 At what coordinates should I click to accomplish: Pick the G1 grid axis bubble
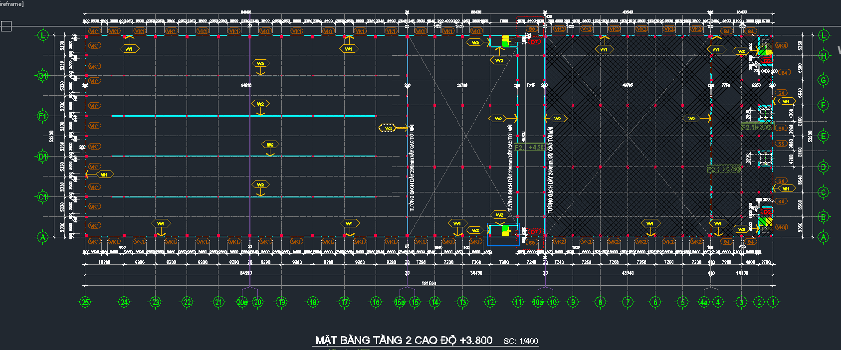(x=43, y=76)
